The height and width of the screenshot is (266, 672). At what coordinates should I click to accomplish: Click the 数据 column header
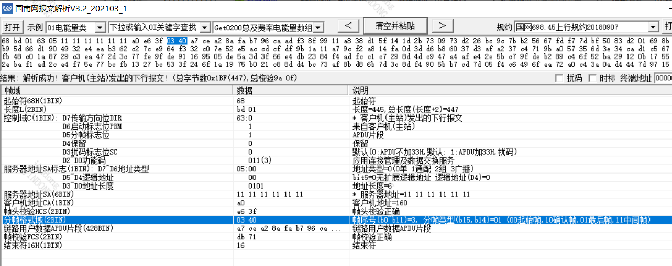pyautogui.click(x=291, y=91)
